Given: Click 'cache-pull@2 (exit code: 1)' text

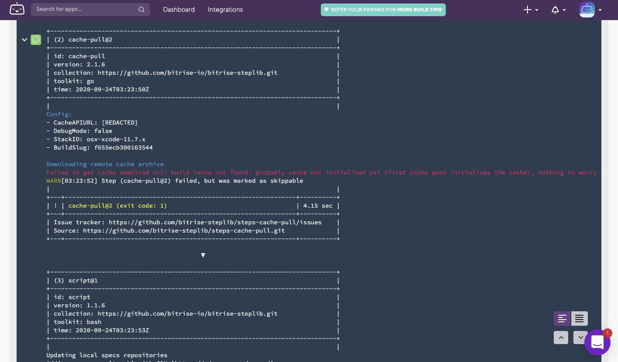Looking at the screenshot, I should [x=118, y=205].
